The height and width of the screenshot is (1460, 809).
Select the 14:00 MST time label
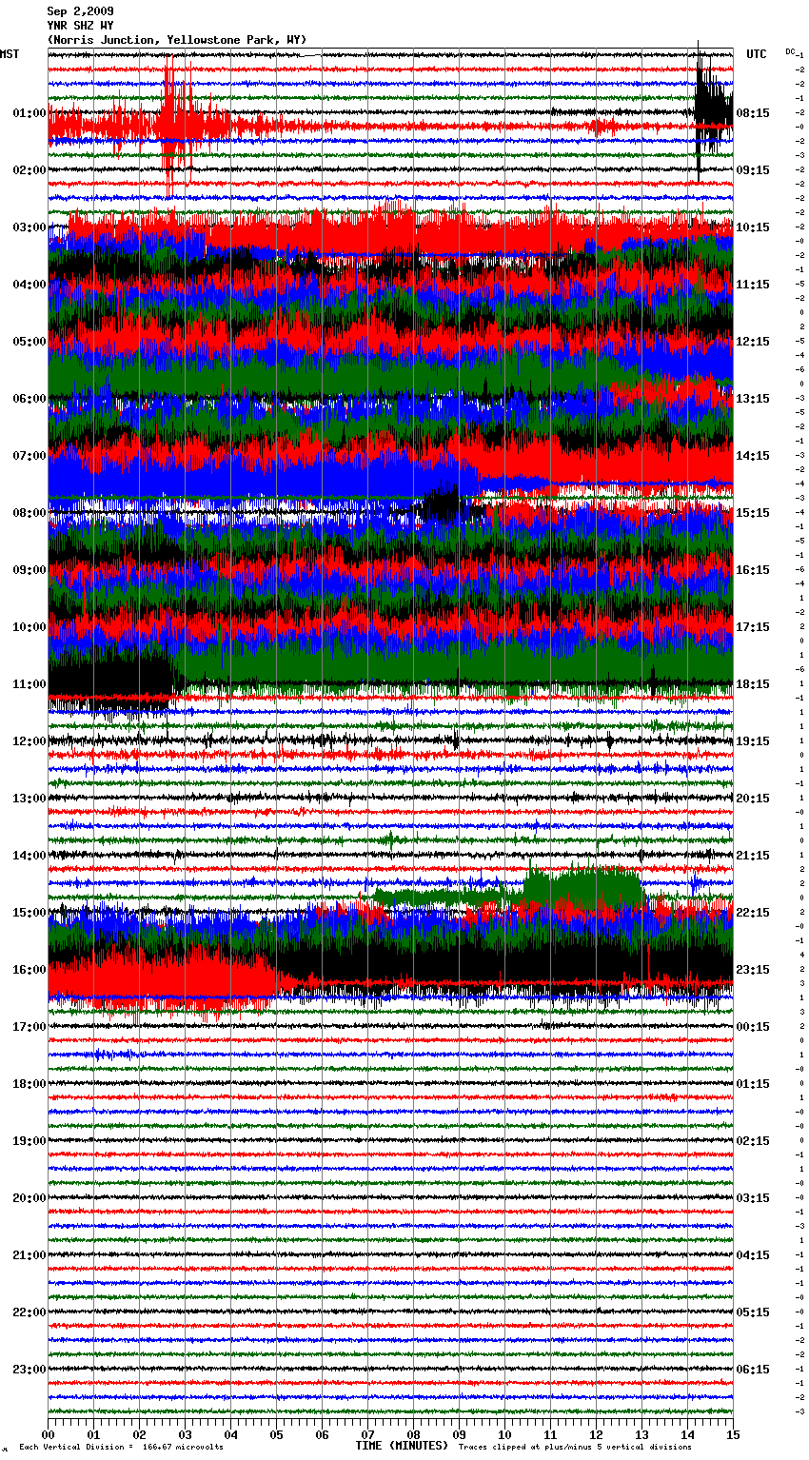click(30, 856)
